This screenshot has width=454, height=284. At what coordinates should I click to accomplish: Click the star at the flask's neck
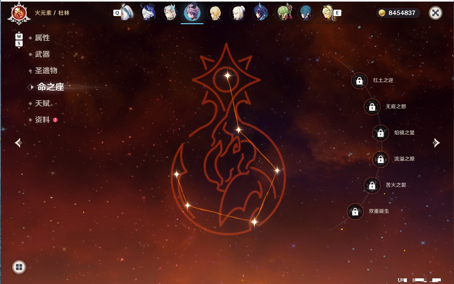pos(239,130)
